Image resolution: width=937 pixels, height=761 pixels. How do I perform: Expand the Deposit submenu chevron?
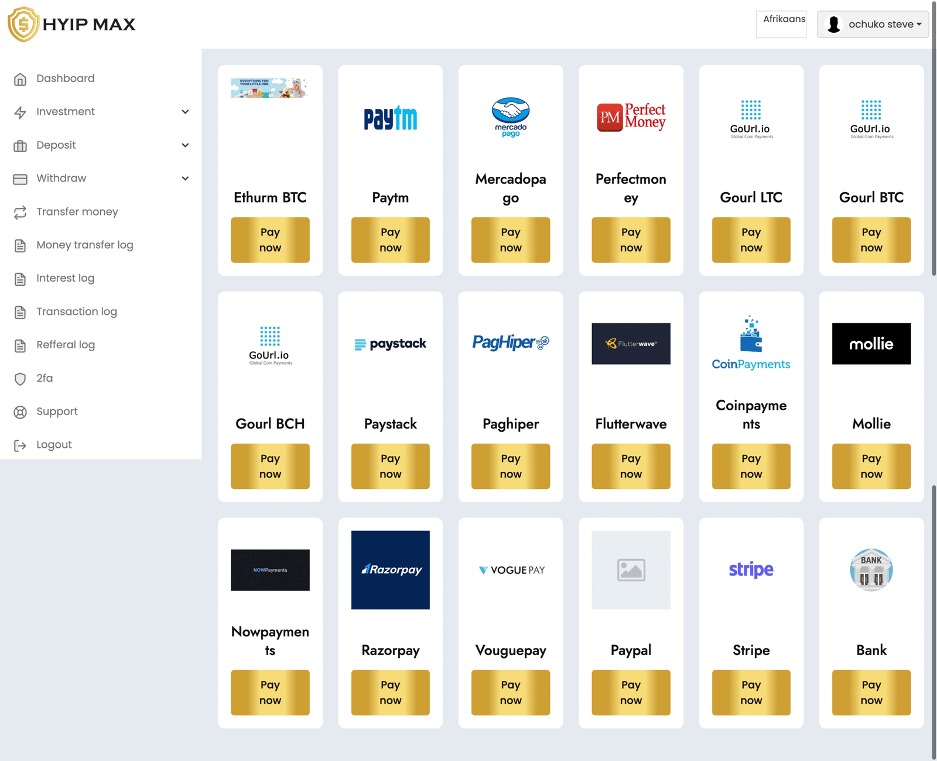pos(185,145)
